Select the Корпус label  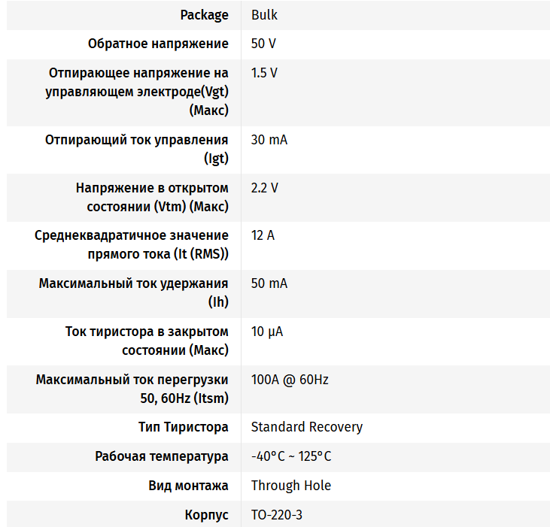(206, 515)
